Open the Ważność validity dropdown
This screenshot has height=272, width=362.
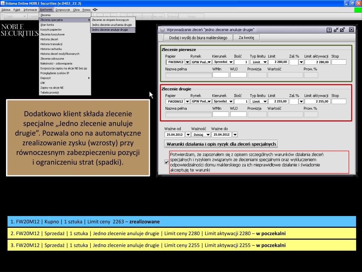click(208, 135)
